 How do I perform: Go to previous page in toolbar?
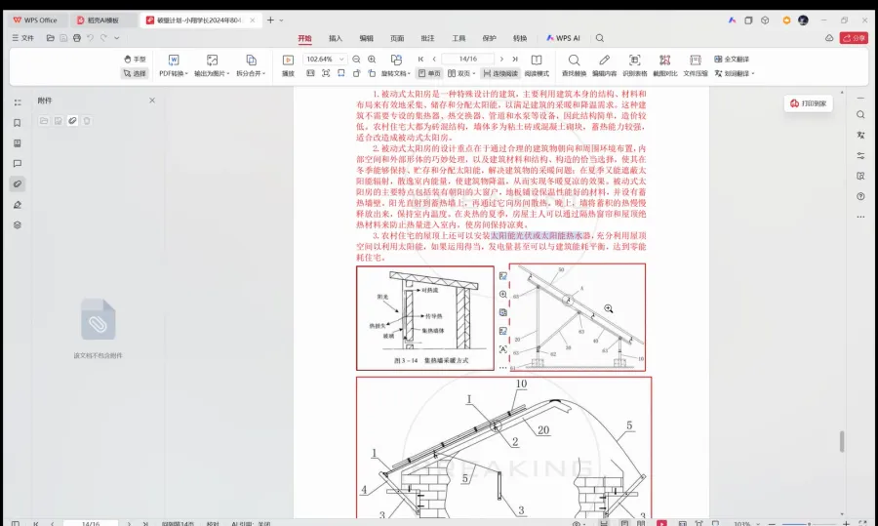point(434,59)
